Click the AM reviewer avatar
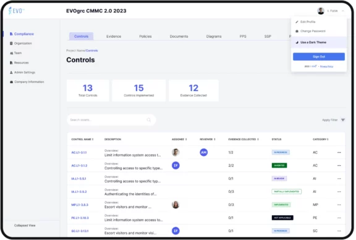356x240 pixels. pyautogui.click(x=204, y=152)
